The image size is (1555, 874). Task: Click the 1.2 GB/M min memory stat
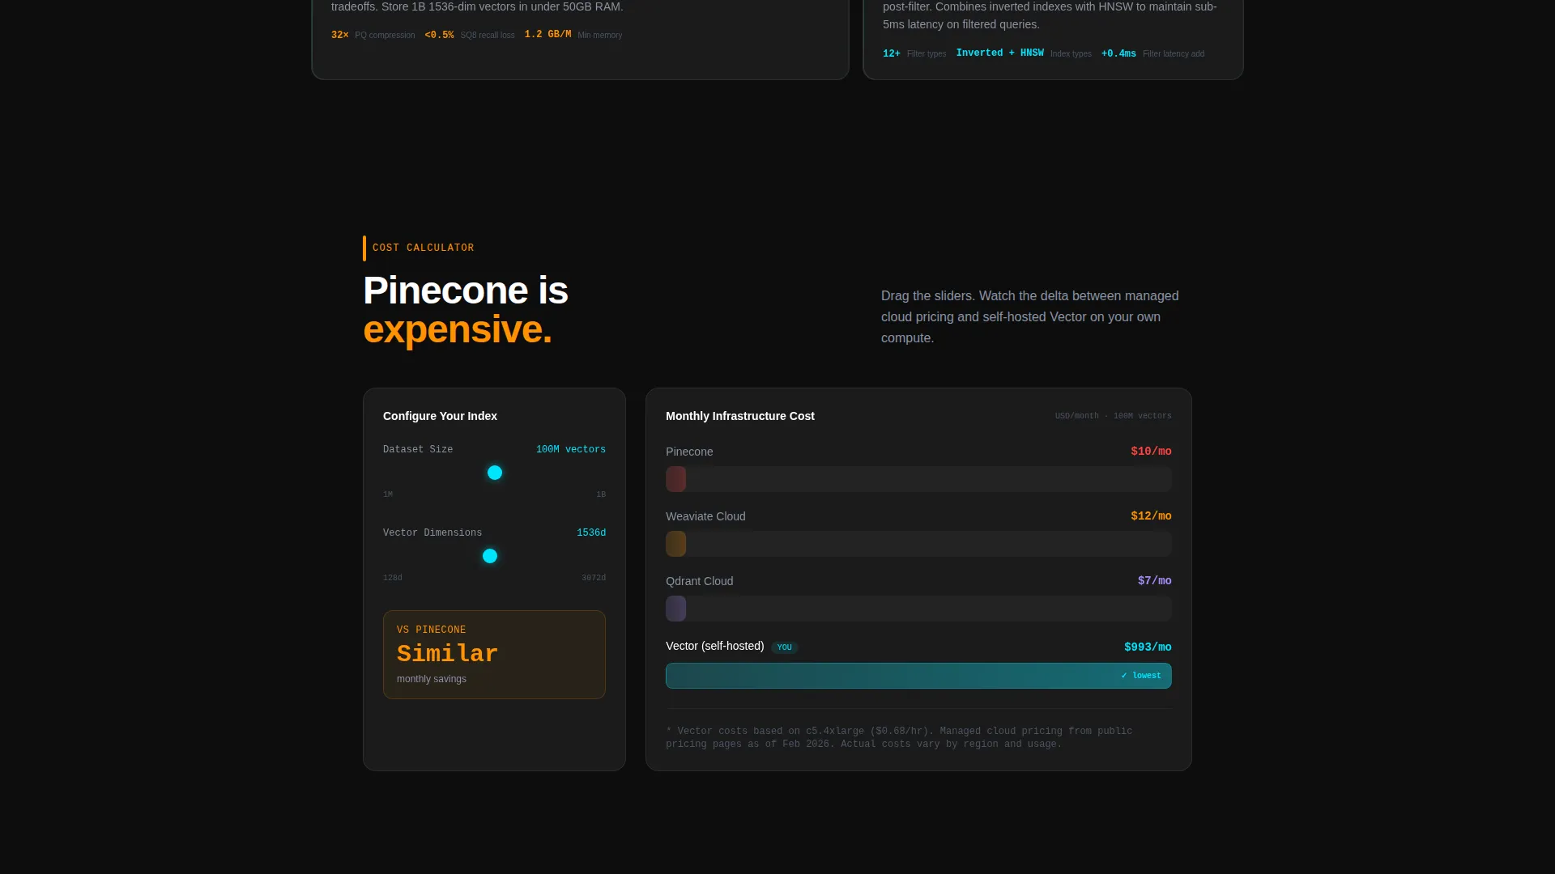tap(573, 35)
